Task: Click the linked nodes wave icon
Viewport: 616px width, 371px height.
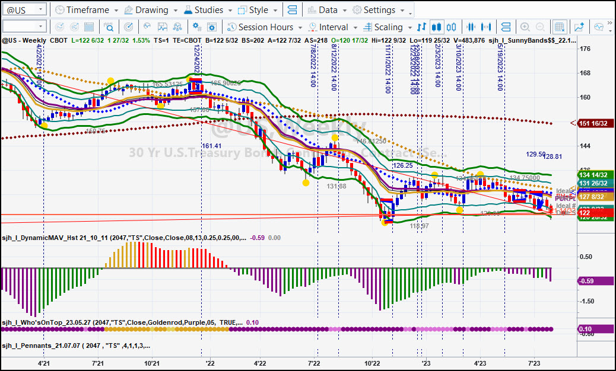Action: coord(177,27)
